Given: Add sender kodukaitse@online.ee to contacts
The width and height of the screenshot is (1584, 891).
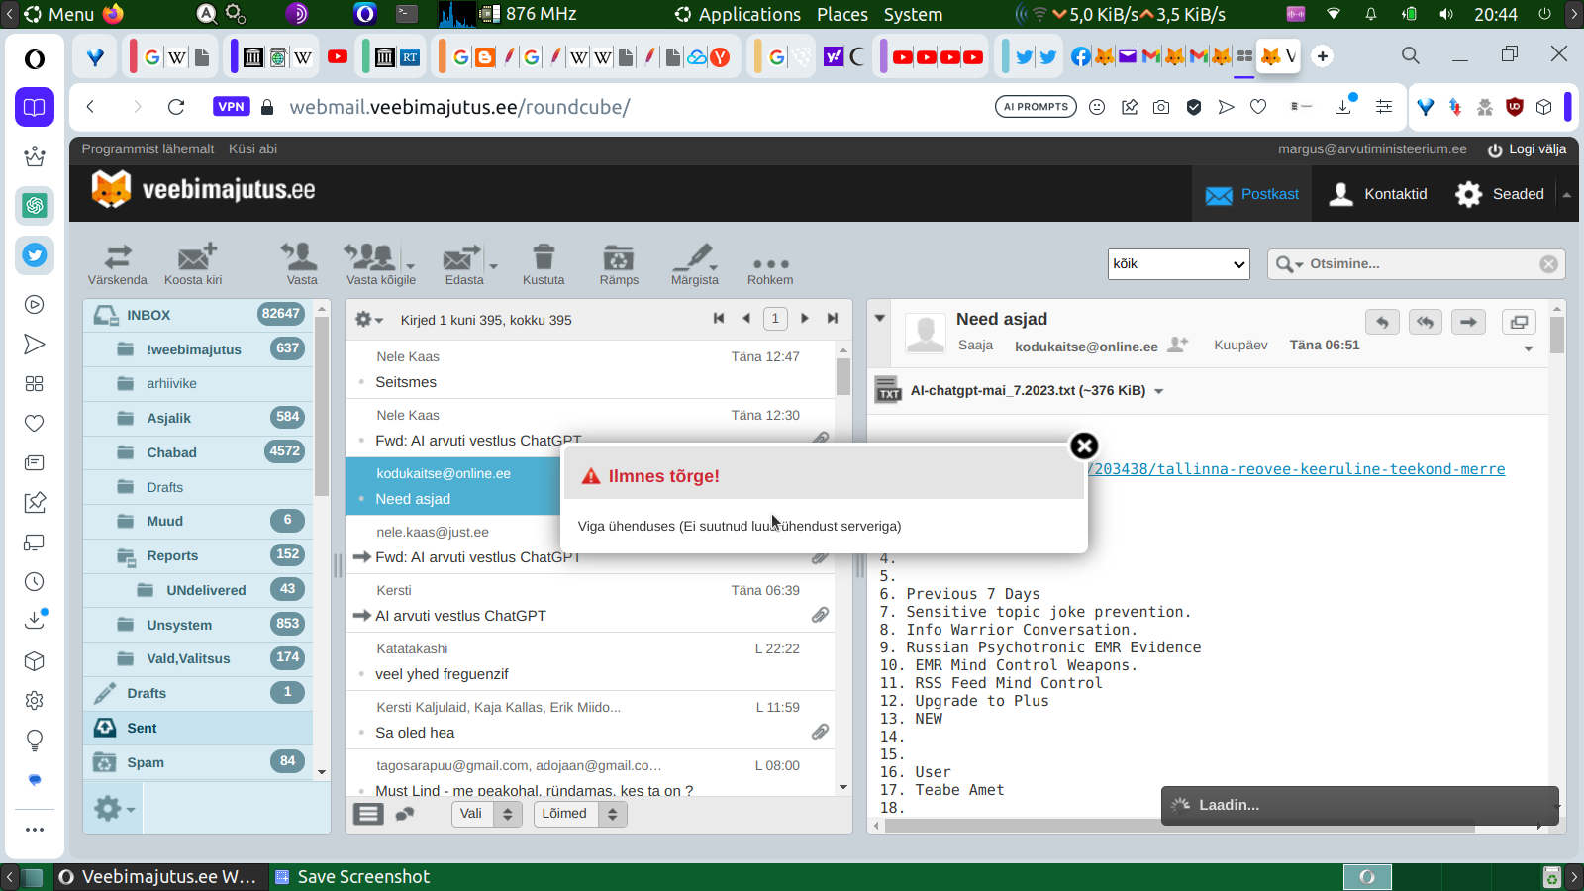Looking at the screenshot, I should pyautogui.click(x=1177, y=345).
